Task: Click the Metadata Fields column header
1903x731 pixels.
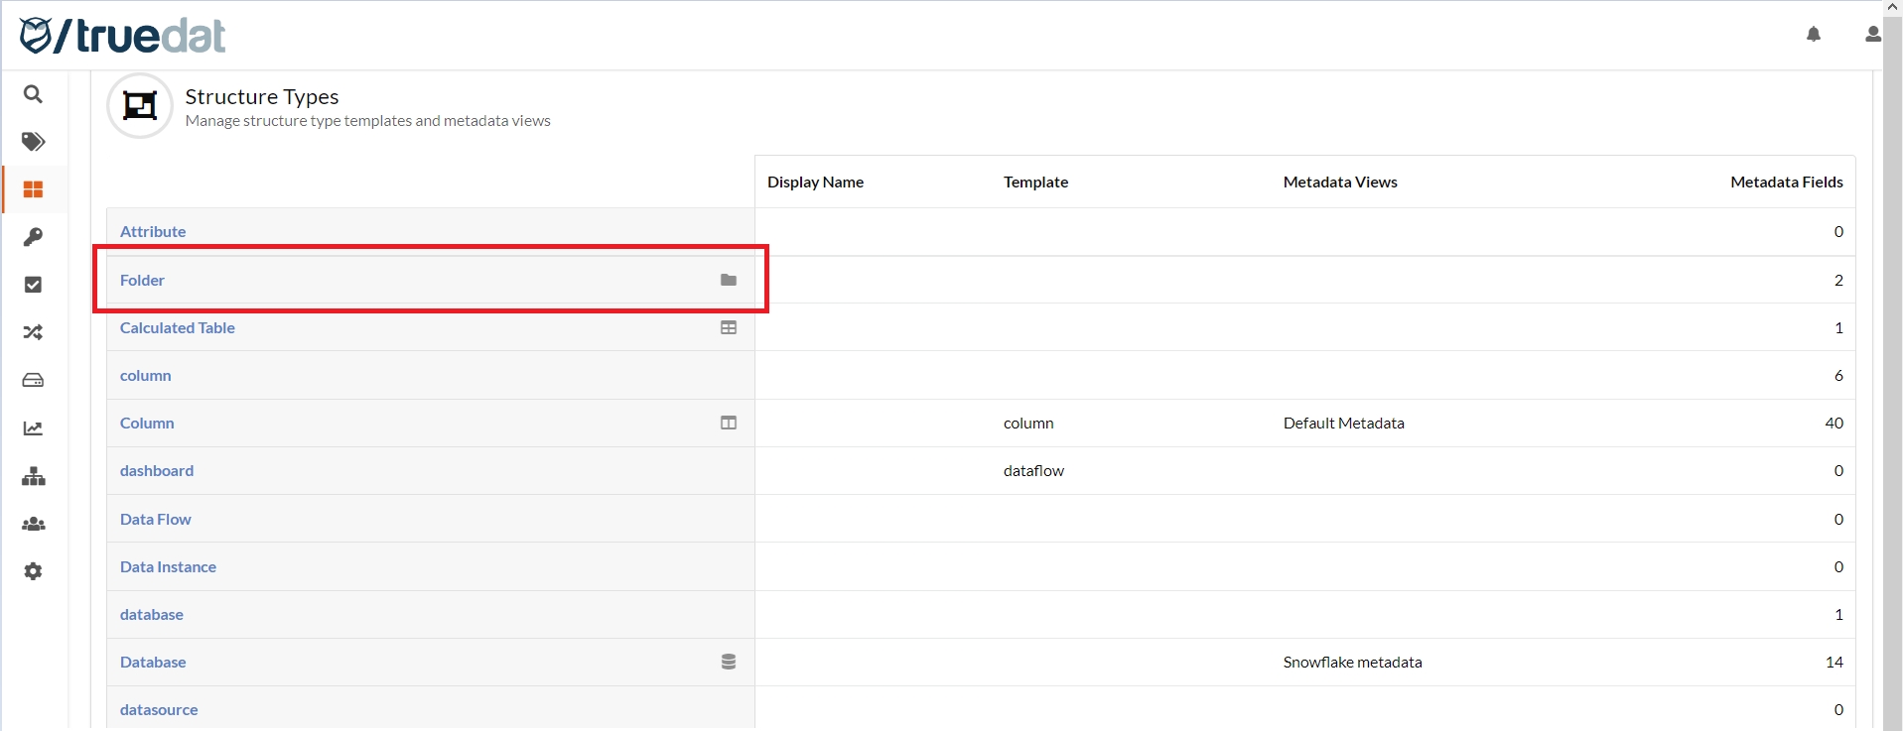Action: 1786,183
